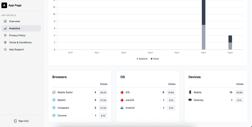
Task: Click the Overview grid icon
Action: (5, 21)
